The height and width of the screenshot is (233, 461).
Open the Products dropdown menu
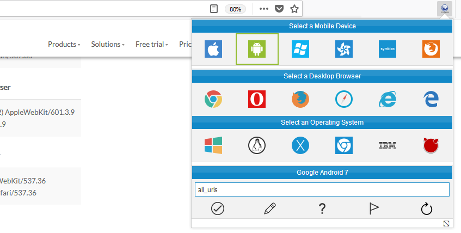(x=64, y=44)
